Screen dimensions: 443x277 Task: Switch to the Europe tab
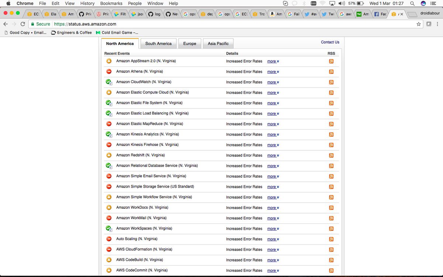190,44
